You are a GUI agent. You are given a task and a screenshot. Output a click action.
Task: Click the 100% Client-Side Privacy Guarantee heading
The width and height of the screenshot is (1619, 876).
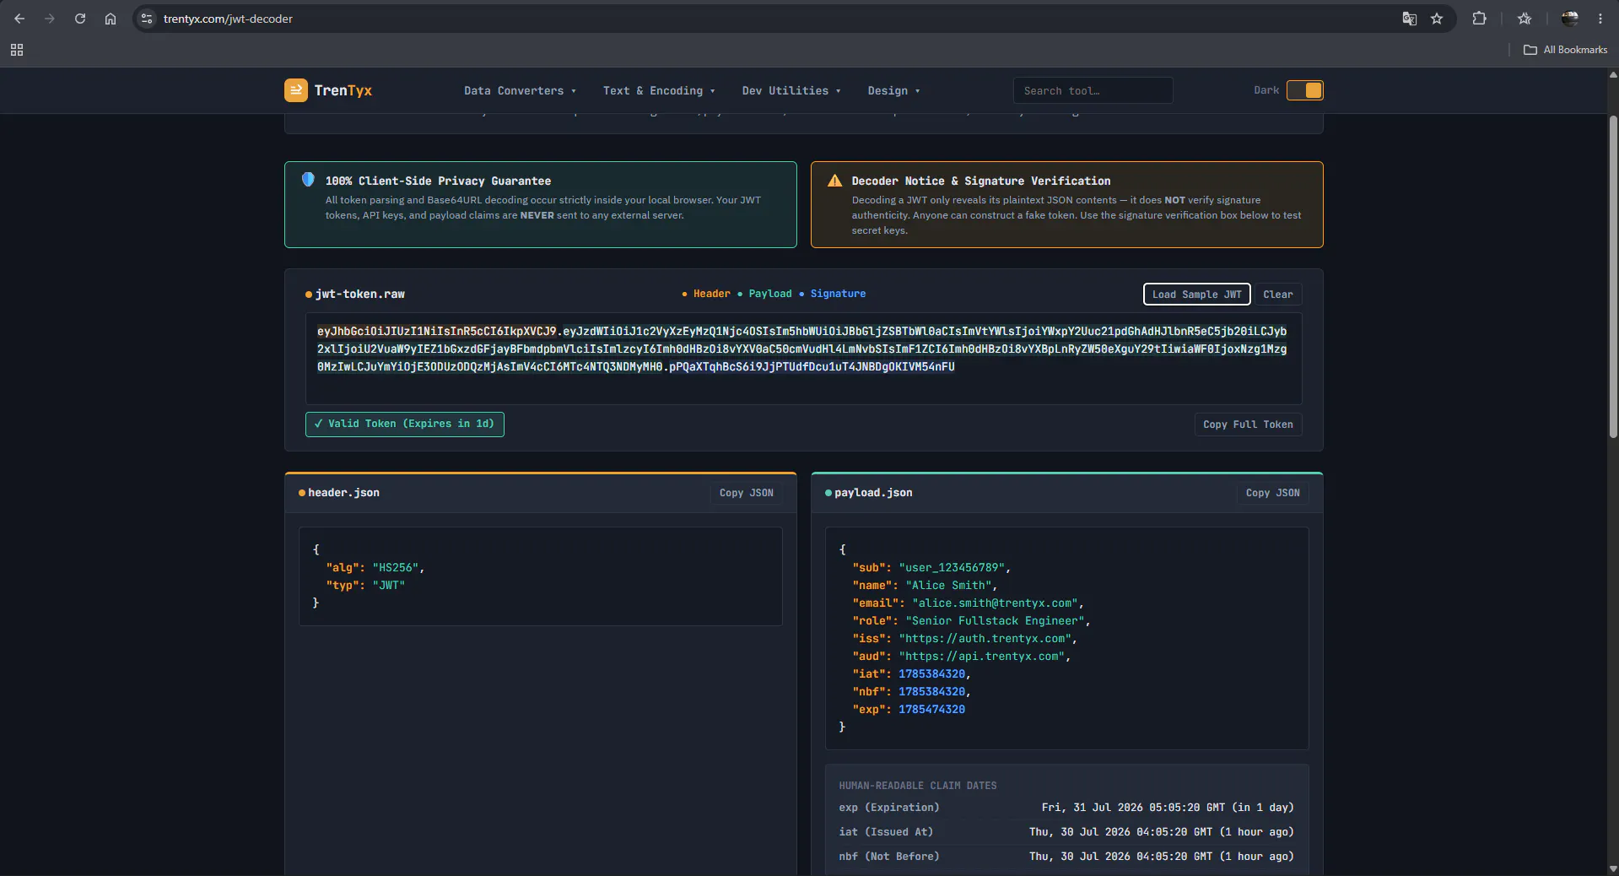point(438,181)
